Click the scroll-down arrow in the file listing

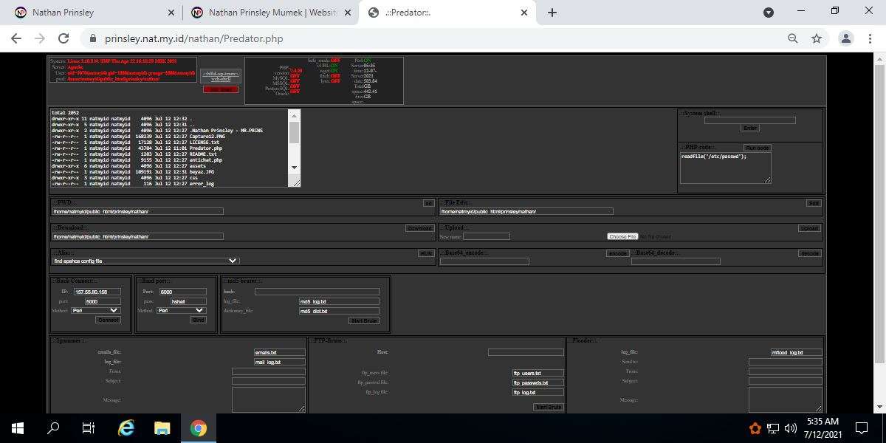[295, 168]
